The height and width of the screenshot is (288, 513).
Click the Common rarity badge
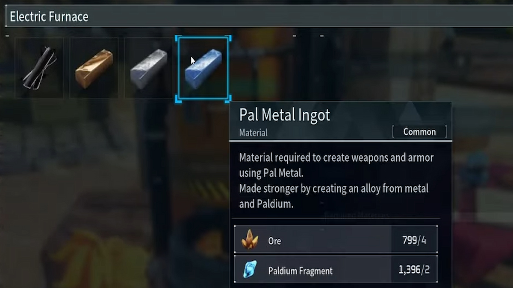tap(419, 132)
